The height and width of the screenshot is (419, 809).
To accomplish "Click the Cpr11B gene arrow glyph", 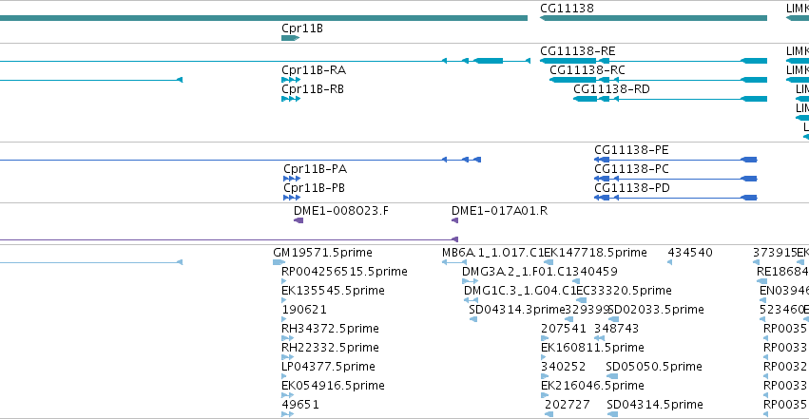I will click(x=291, y=38).
